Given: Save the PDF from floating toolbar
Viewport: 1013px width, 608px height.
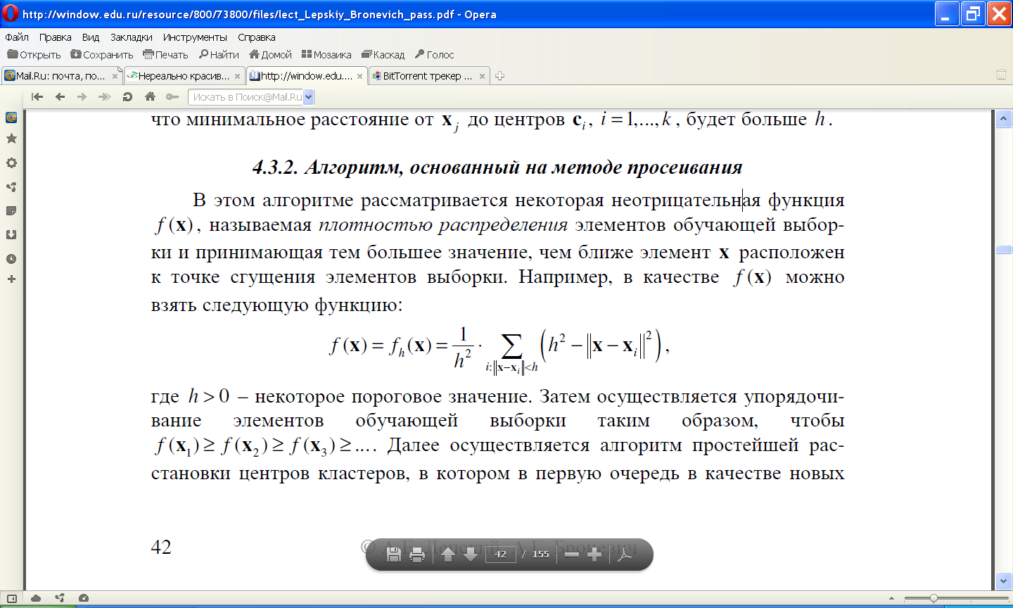Looking at the screenshot, I should (x=394, y=555).
